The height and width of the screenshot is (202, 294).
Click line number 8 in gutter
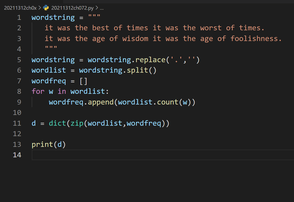pyautogui.click(x=19, y=91)
